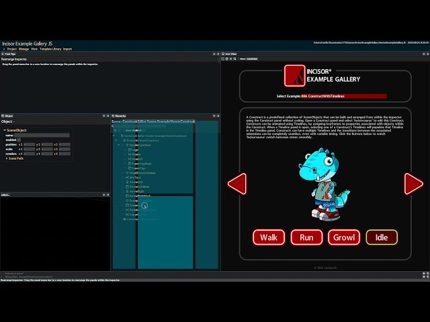Collapse the Construct Editor Scene tree node
Viewport: 430px width, 322px height.
click(x=114, y=136)
